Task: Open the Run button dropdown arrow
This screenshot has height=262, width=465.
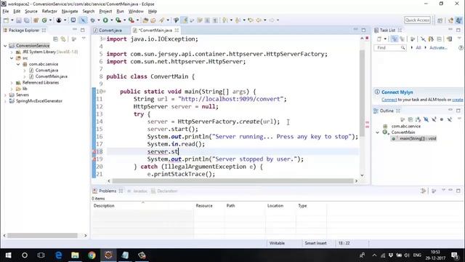Action: (x=111, y=20)
